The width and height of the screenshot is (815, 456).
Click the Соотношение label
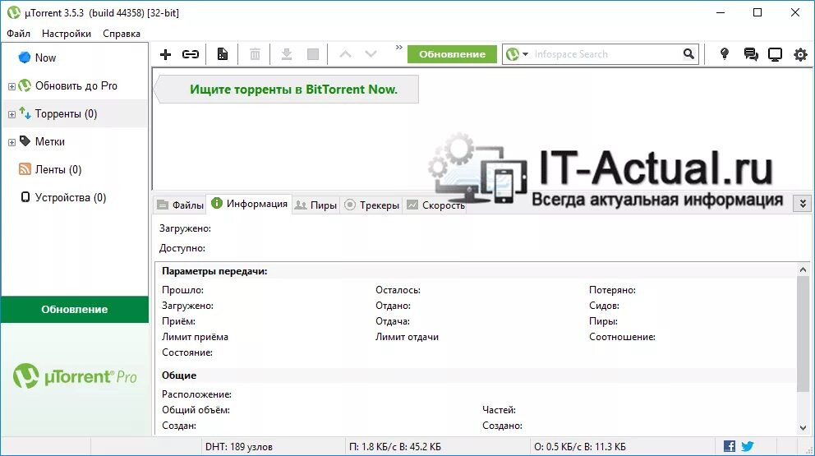point(622,337)
